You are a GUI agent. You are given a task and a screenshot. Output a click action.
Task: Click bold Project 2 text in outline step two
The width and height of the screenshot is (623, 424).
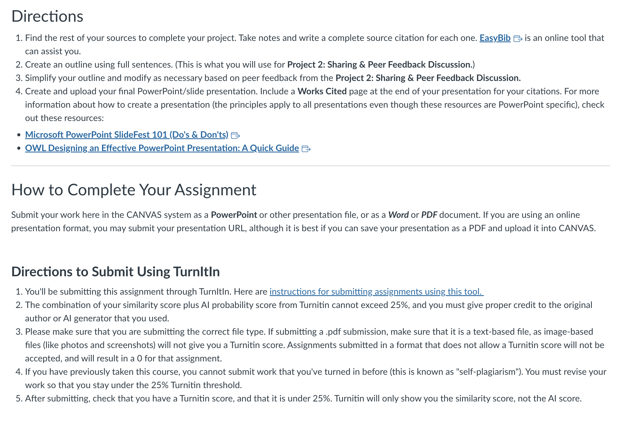379,65
